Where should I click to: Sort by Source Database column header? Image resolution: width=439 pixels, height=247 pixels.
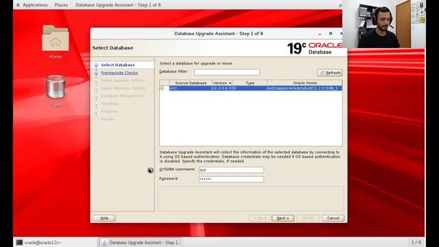tap(191, 83)
